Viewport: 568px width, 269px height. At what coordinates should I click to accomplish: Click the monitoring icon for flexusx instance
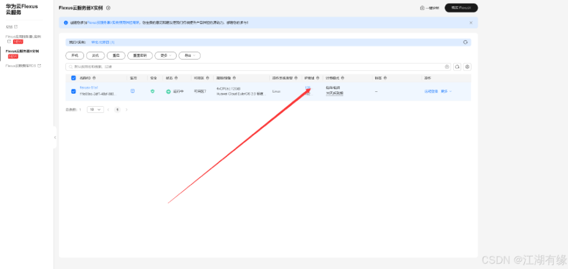point(133,91)
